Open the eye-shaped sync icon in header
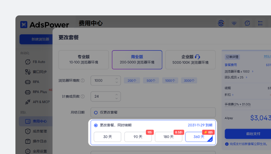Screen dimensions: 271x154 (x=221, y=23)
